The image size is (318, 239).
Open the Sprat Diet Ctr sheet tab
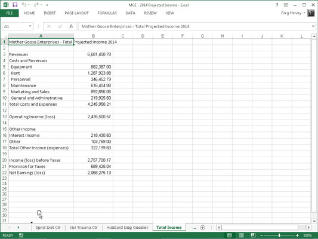48,228
